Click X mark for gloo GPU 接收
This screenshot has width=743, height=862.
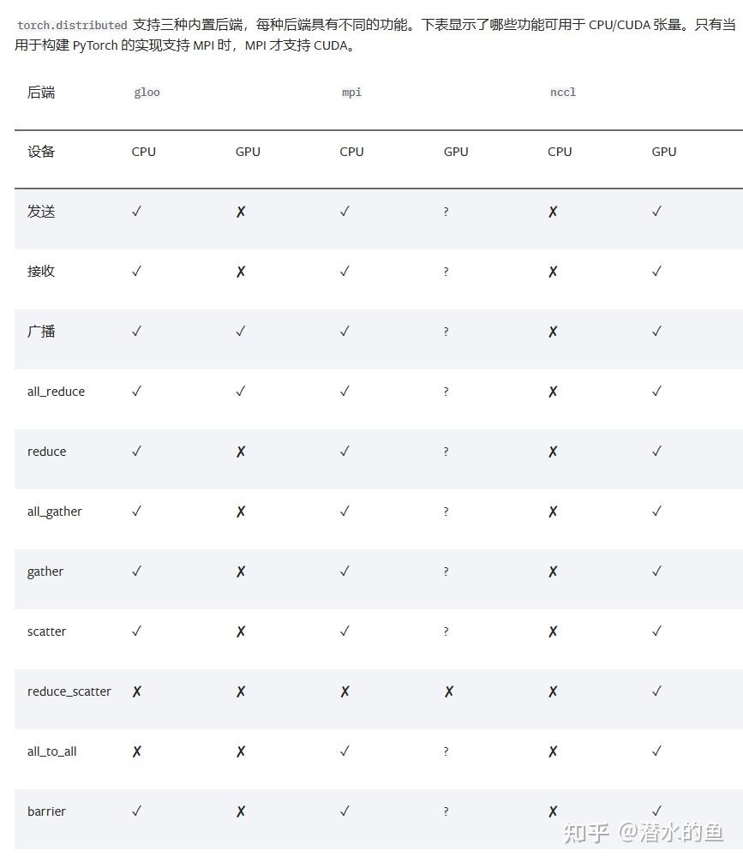[x=241, y=272]
